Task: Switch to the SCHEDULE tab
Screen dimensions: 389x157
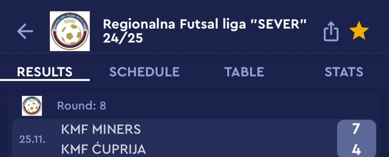Action: tap(144, 72)
